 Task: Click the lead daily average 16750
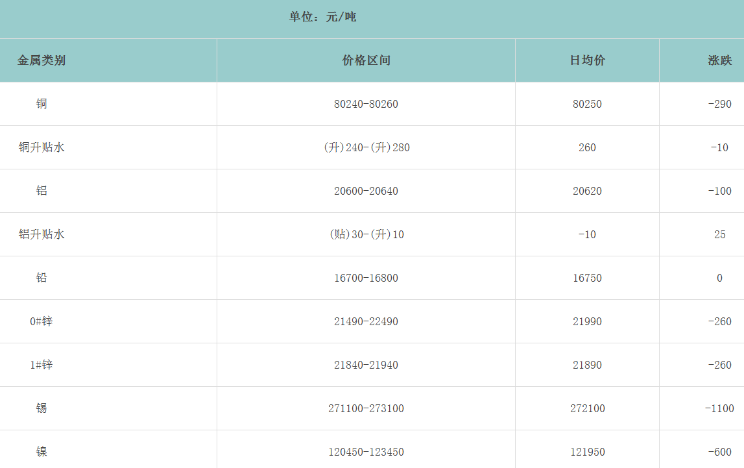click(587, 278)
